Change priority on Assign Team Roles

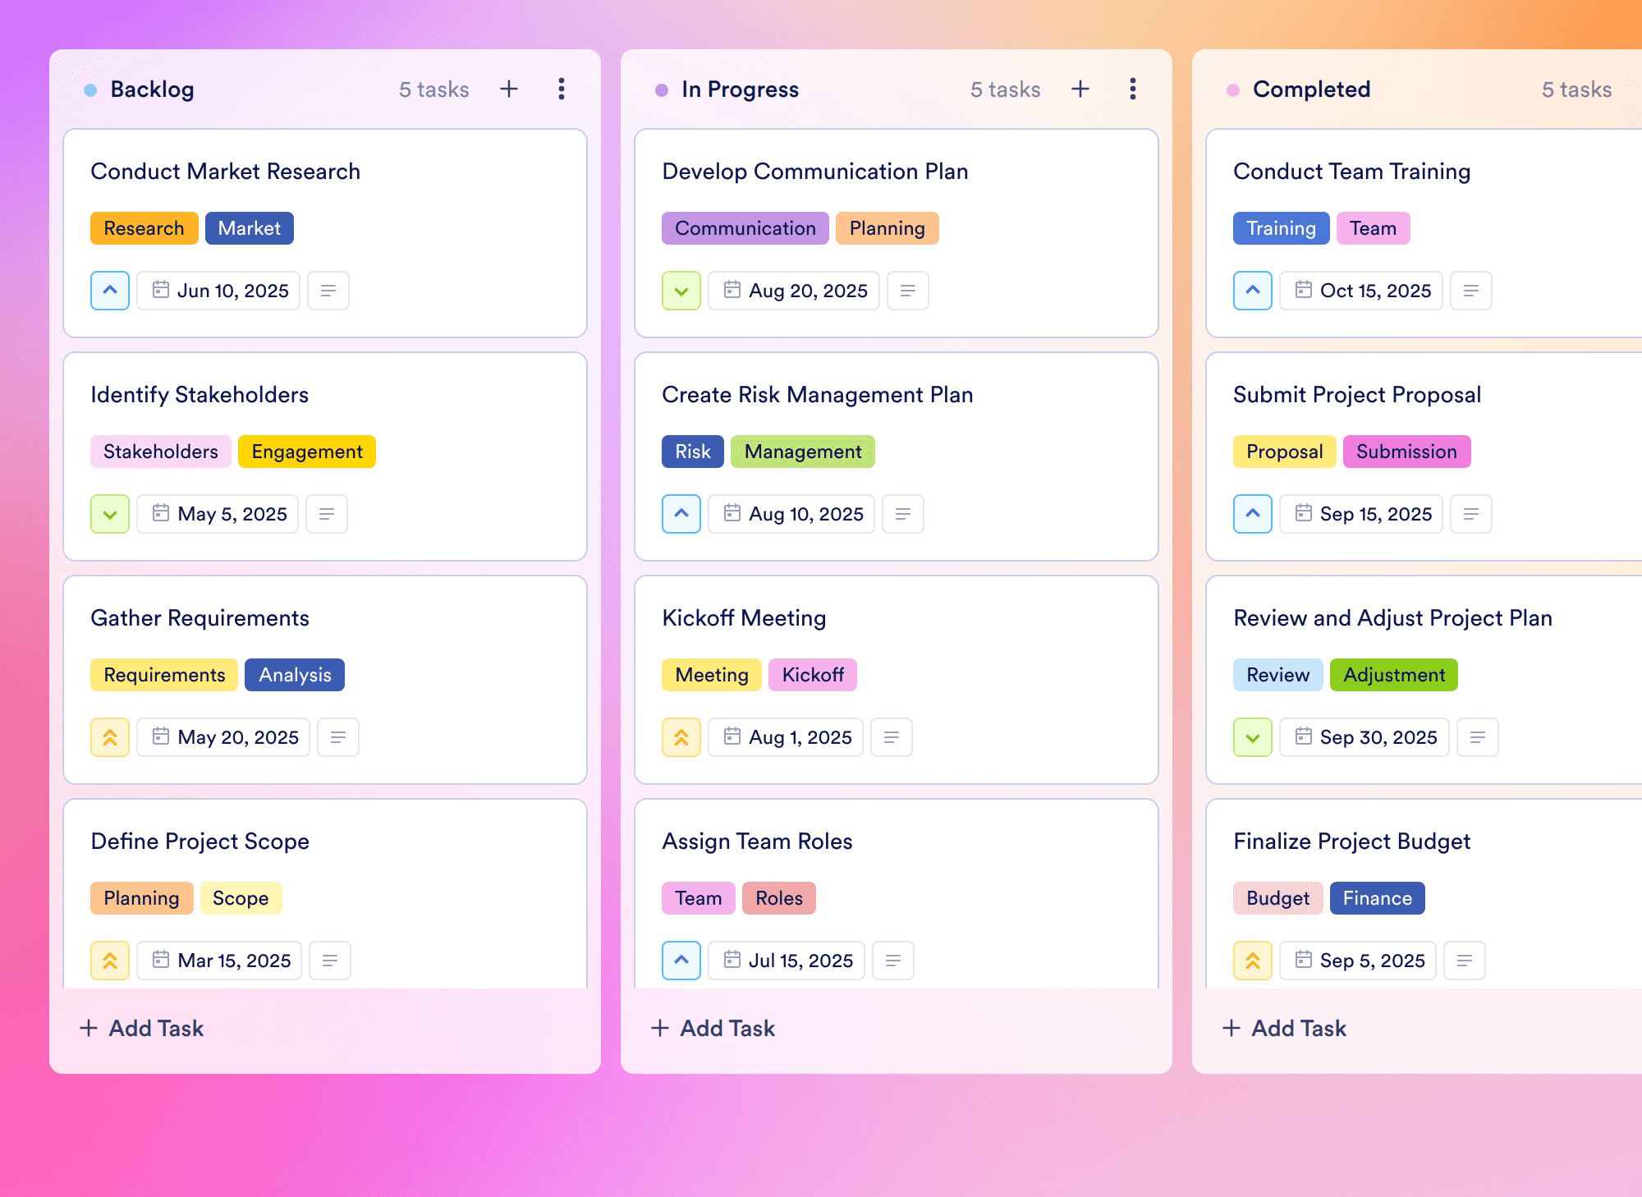coord(681,961)
